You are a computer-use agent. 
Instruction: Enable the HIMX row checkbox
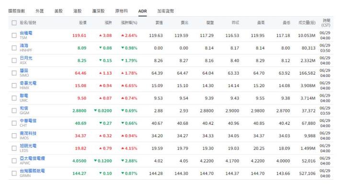[14, 86]
